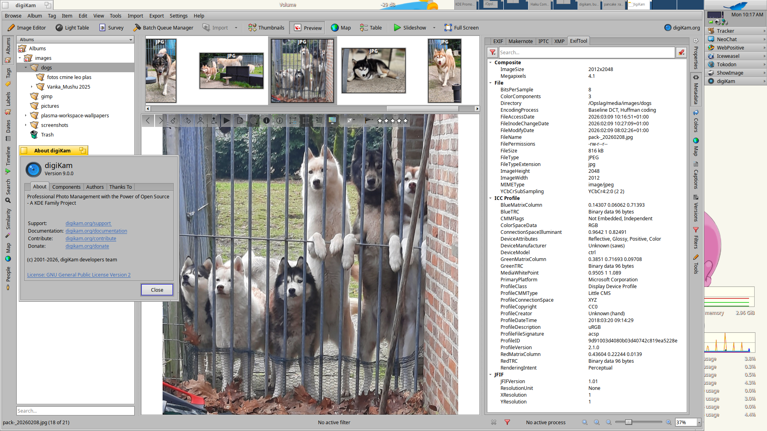767x431 pixels.
Task: Go to the previous image arrow in preview
Action: click(x=148, y=121)
